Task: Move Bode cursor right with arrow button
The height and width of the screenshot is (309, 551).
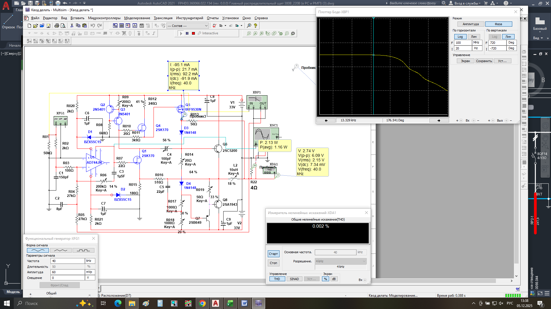Action: (x=439, y=120)
